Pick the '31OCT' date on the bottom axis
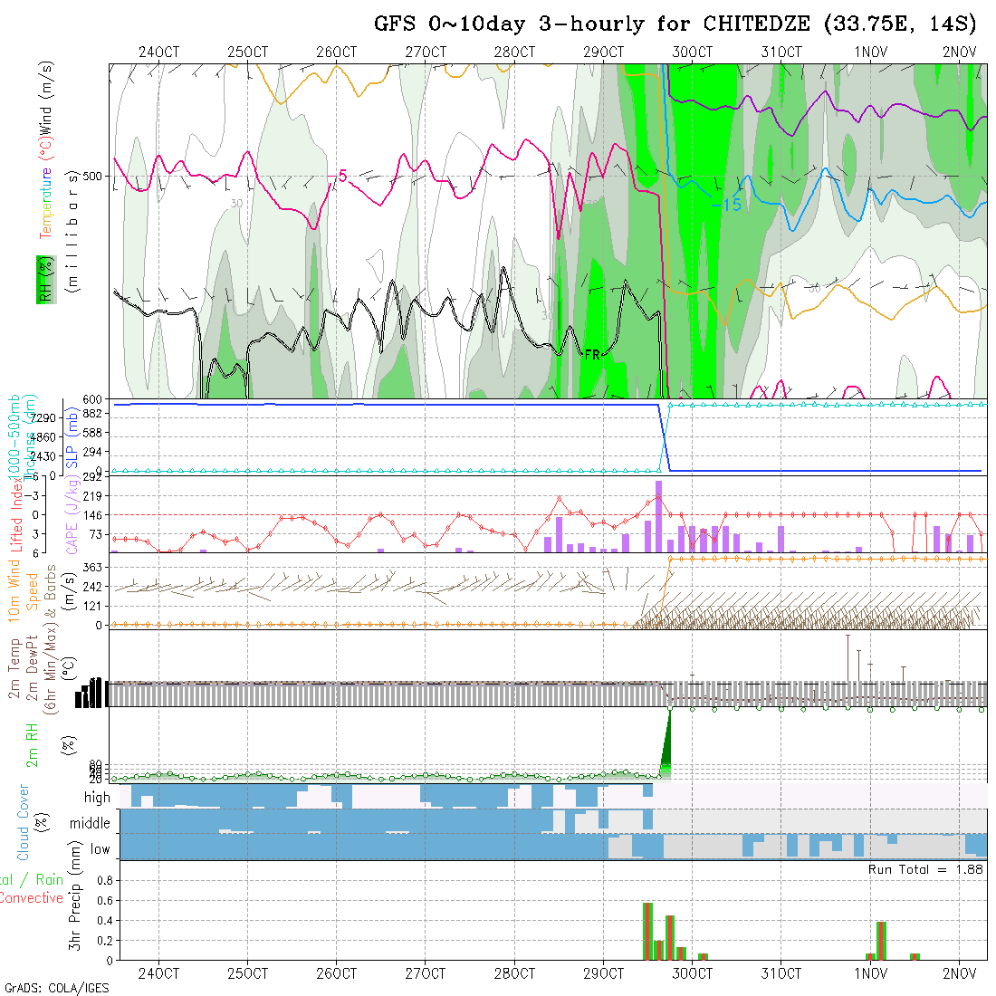The height and width of the screenshot is (996, 996). 781,973
